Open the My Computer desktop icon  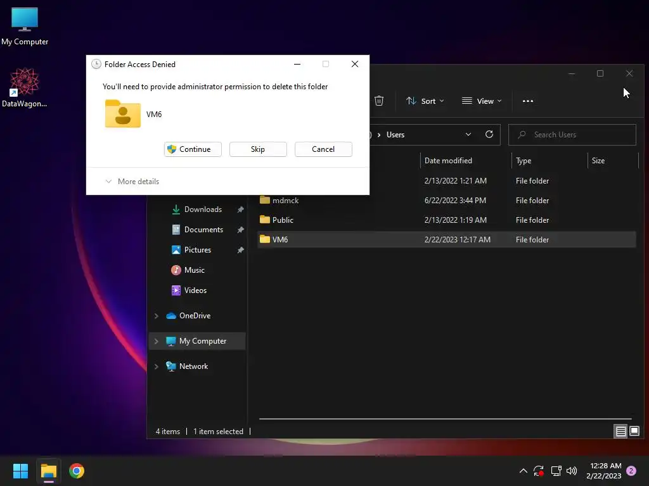point(25,26)
